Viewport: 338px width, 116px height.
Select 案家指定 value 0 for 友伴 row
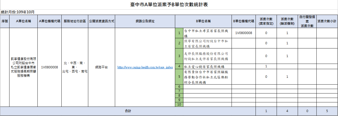pyautogui.click(x=266, y=56)
